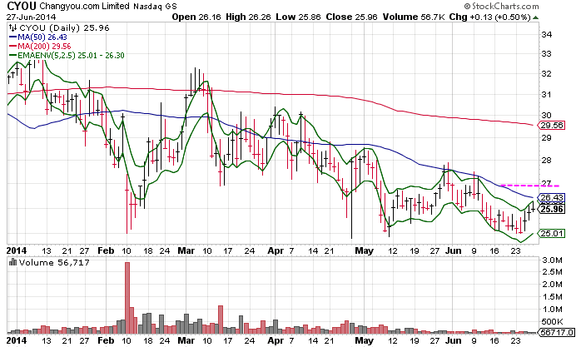This screenshot has height=347, width=581.
Task: Click the Changyou.com Limited company name
Action: (x=84, y=7)
